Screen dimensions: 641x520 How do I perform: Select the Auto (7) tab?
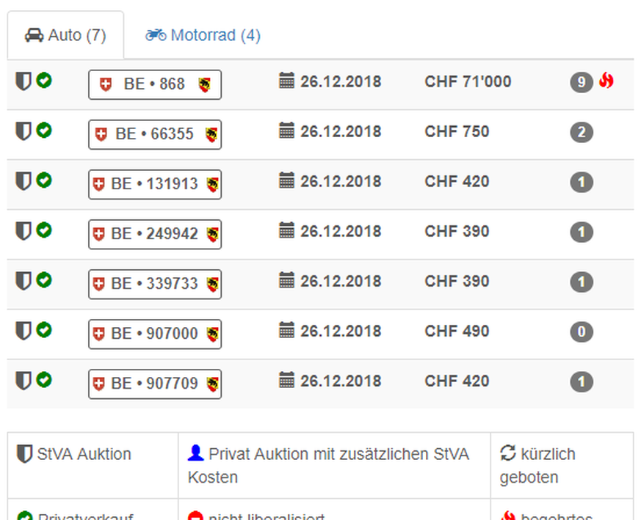[65, 35]
